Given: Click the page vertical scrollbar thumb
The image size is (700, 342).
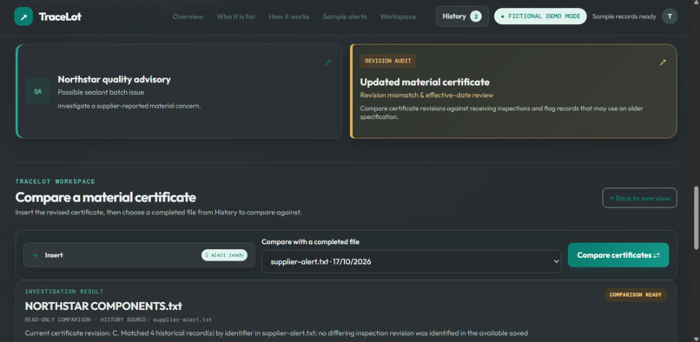Looking at the screenshot, I should point(696,218).
